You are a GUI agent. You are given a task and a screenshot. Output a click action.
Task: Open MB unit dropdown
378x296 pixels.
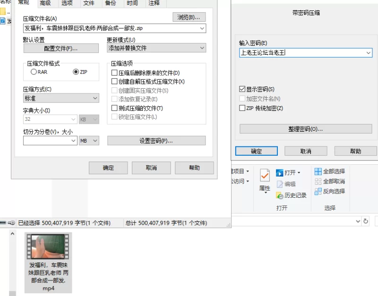click(89, 141)
